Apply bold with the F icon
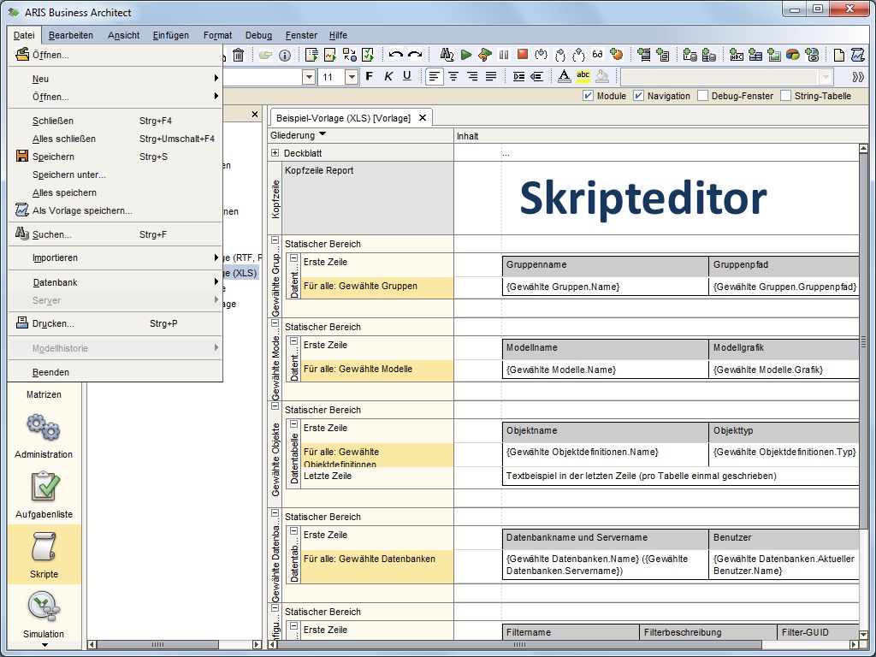The height and width of the screenshot is (657, 876). coord(370,76)
